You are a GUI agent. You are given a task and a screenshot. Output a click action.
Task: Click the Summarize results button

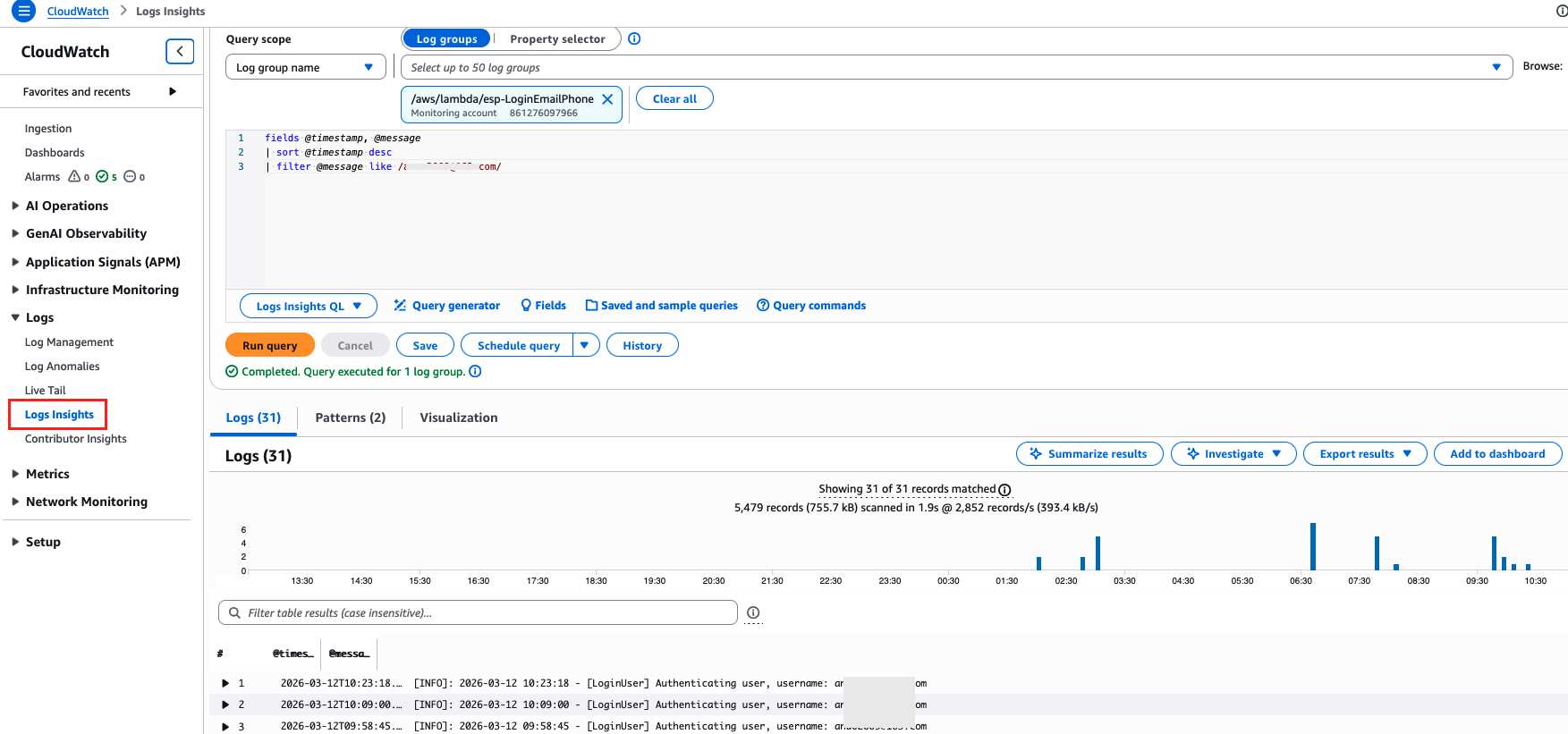pyautogui.click(x=1089, y=454)
